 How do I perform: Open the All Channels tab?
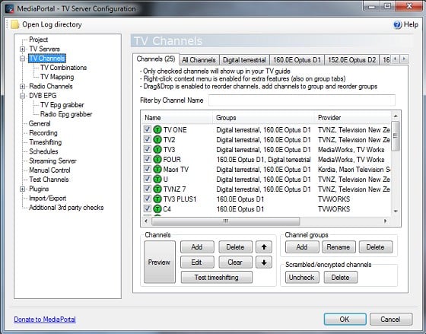click(199, 60)
